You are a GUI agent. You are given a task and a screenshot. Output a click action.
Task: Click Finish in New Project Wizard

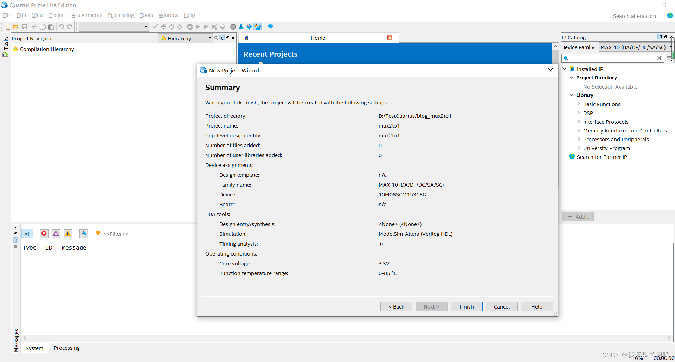[467, 306]
